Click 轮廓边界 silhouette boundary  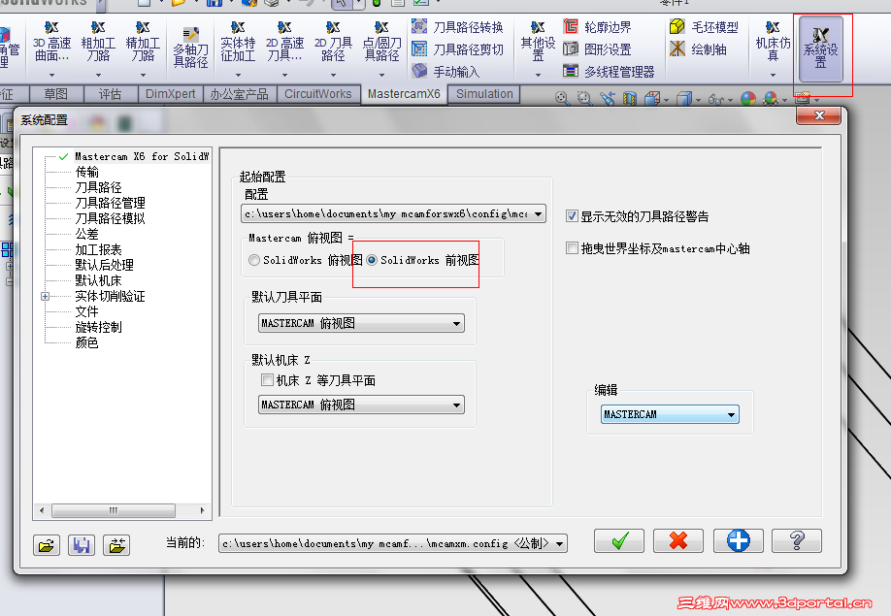(x=597, y=27)
